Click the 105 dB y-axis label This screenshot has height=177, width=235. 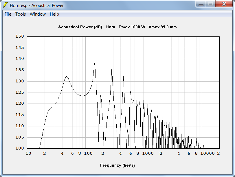[x=20, y=137]
